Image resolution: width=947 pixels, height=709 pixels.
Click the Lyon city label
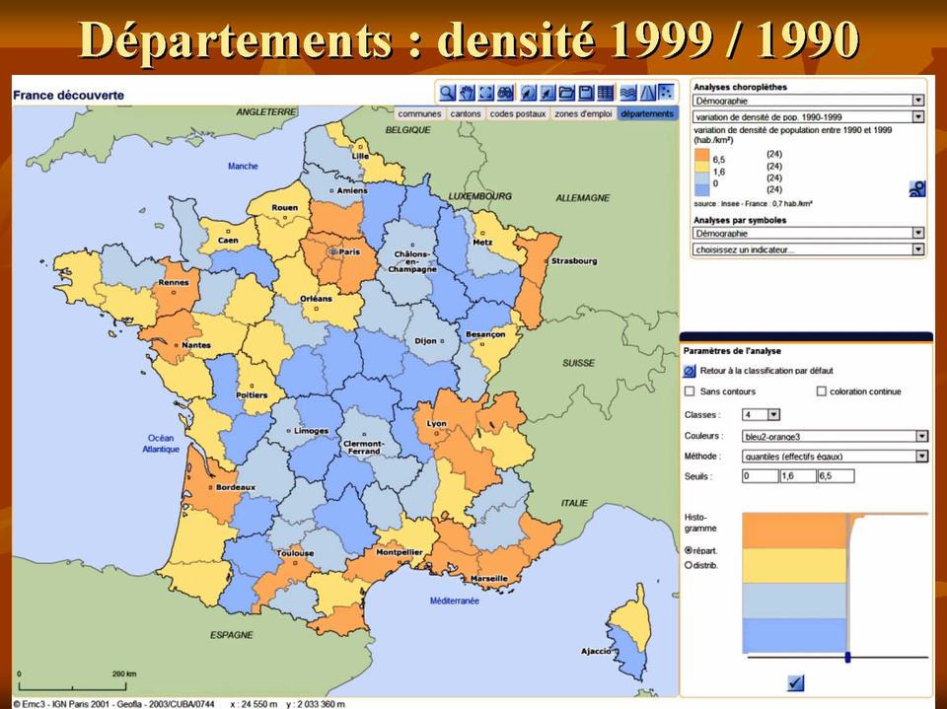(x=437, y=423)
